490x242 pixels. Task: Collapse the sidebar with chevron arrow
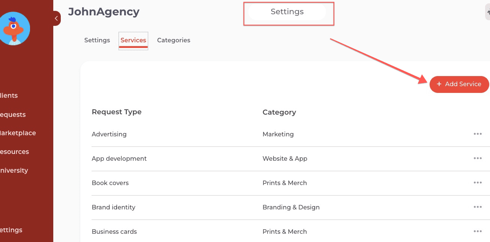[56, 18]
